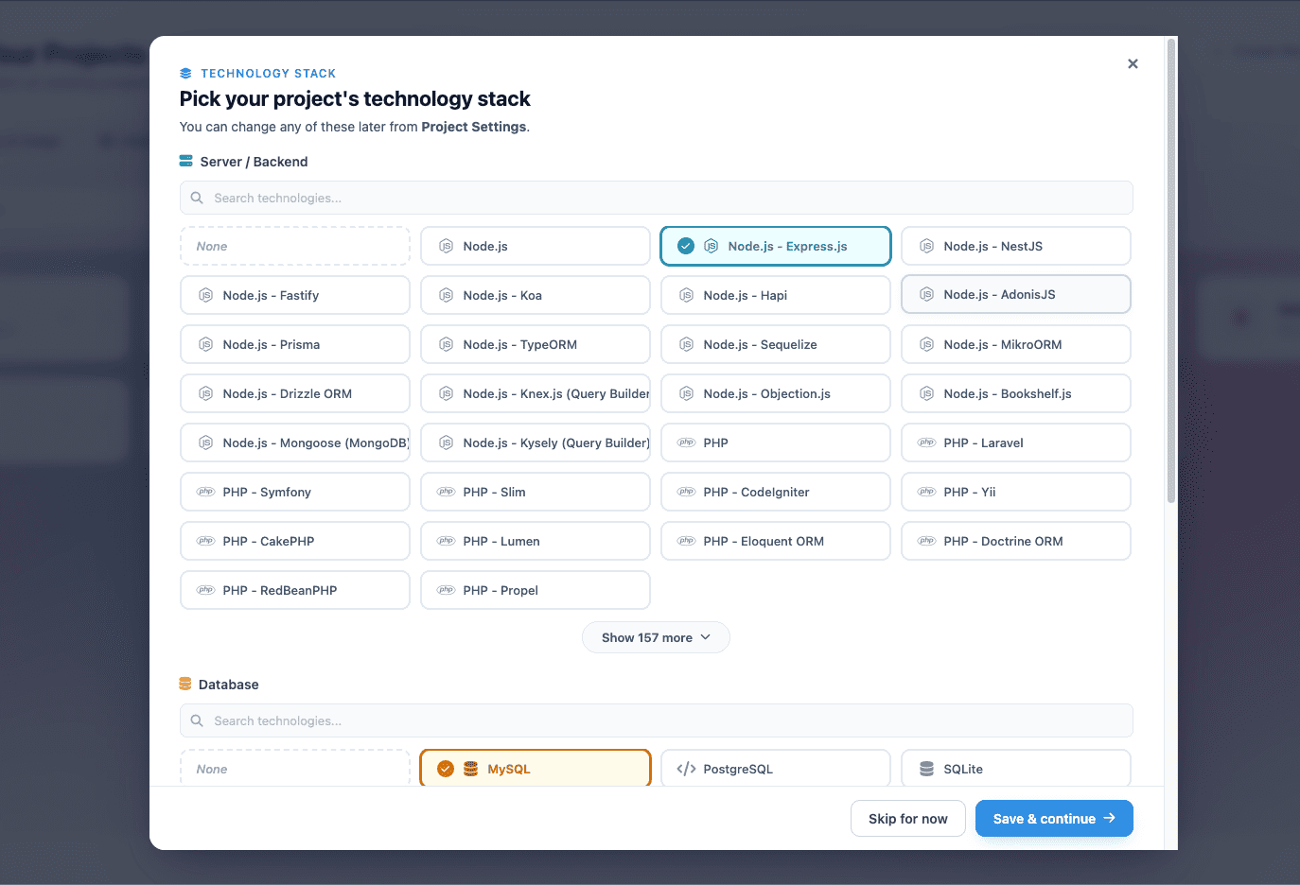Click the Node.js icon beside MikroORM

coord(926,344)
